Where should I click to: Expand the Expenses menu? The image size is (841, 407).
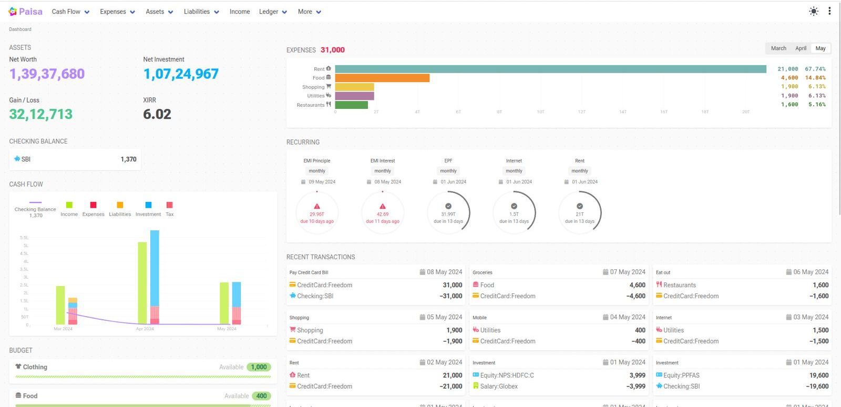117,12
